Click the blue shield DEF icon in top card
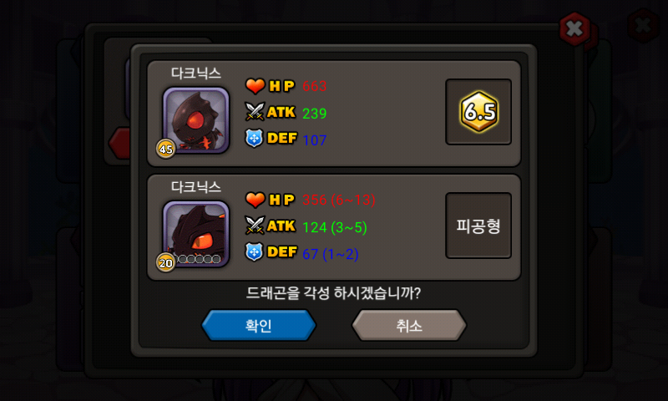Screen dimensions: 668x401 254,138
